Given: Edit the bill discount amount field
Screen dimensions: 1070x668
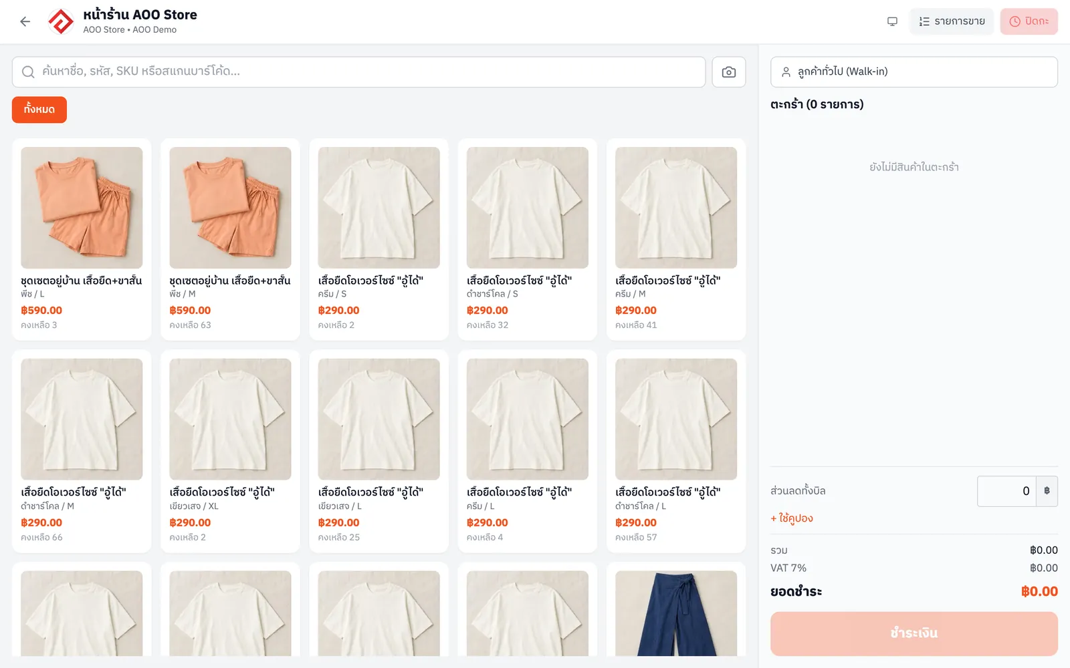Looking at the screenshot, I should pos(1006,491).
